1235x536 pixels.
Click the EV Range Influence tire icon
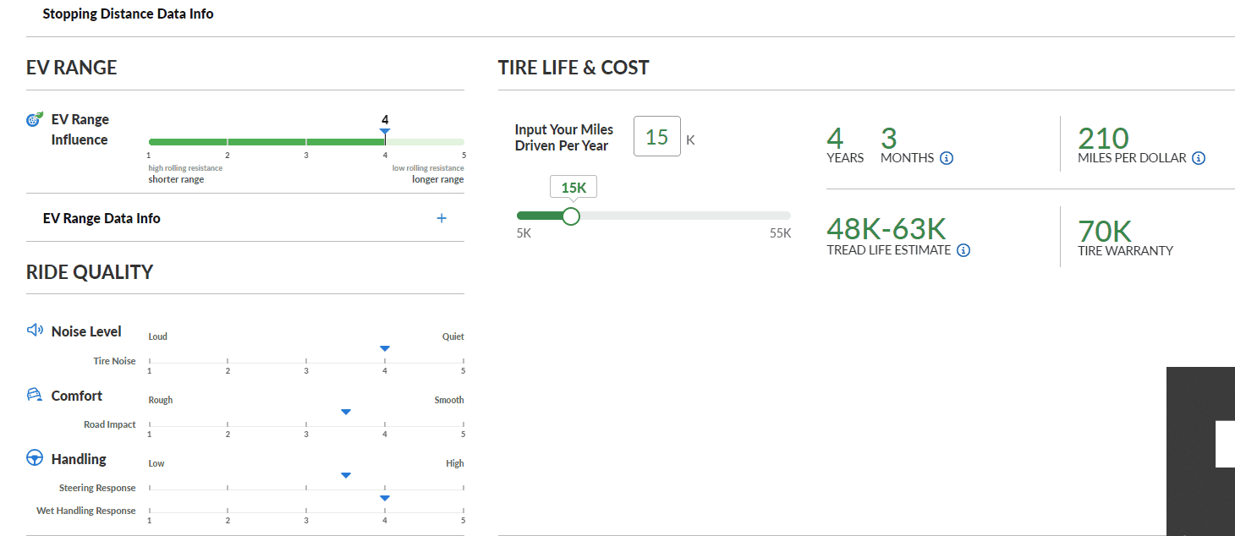click(x=35, y=119)
